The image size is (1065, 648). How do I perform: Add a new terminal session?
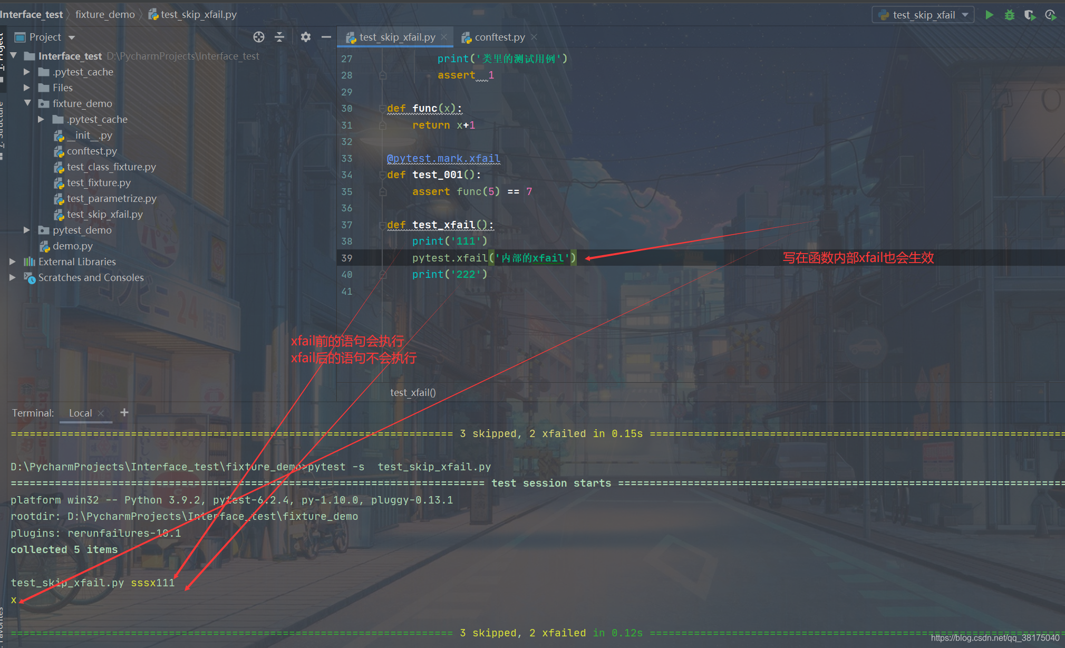(124, 412)
